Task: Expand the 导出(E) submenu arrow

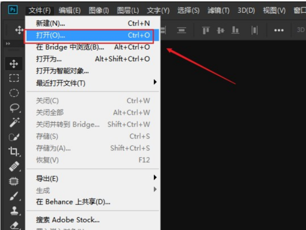Action: pyautogui.click(x=155, y=177)
